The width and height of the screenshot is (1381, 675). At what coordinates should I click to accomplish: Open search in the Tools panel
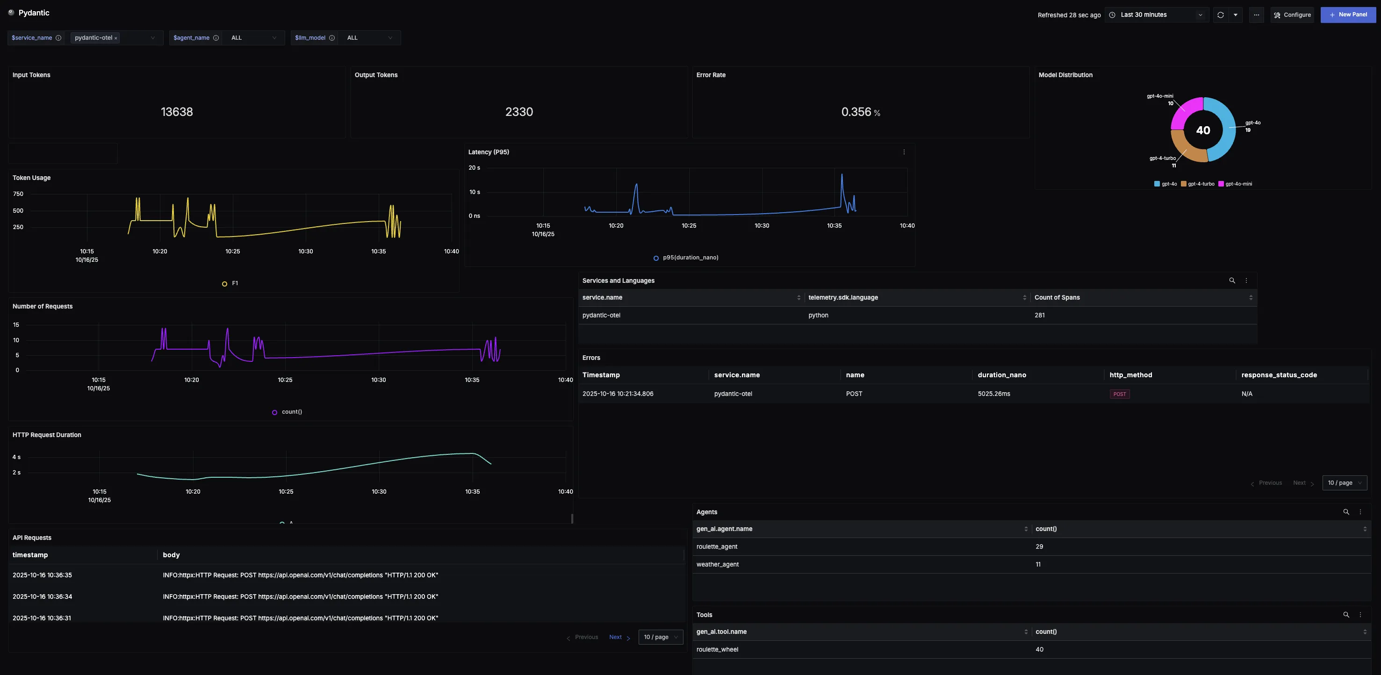tap(1346, 615)
